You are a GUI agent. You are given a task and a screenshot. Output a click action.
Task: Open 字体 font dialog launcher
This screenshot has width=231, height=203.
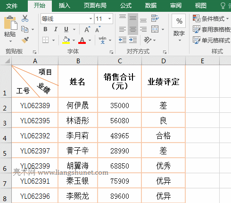[111, 52]
